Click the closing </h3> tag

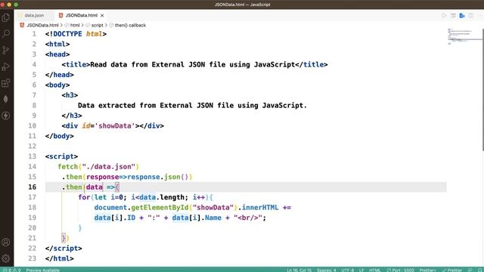(72, 116)
